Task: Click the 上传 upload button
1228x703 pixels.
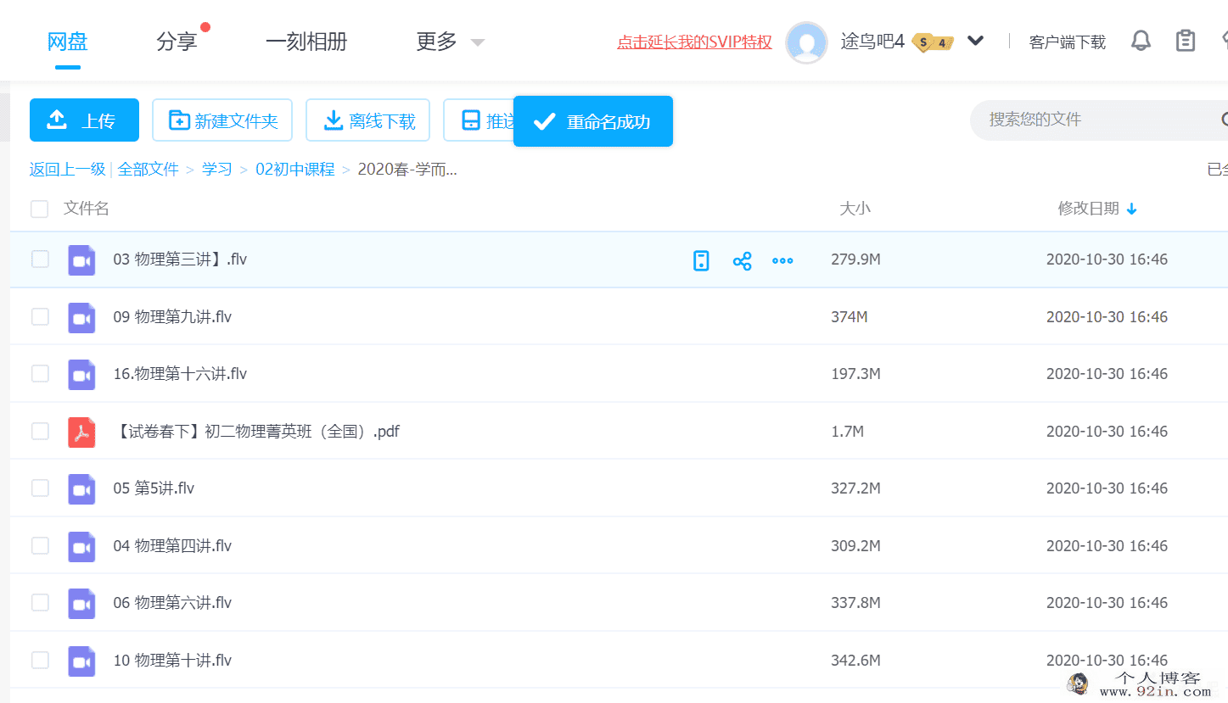Action: click(84, 120)
